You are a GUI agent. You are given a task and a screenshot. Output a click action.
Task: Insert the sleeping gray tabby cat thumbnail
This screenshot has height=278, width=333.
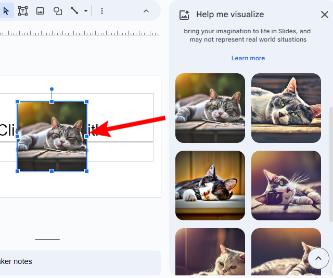click(210, 108)
